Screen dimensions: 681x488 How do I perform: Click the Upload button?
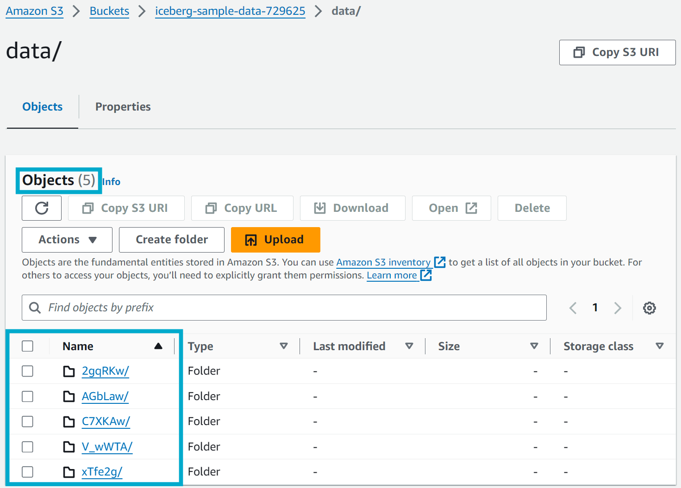275,240
